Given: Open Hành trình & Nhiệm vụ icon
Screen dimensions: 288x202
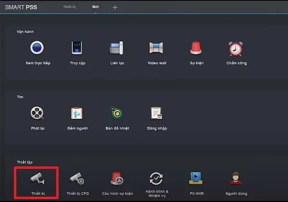Looking at the screenshot, I should [157, 179].
